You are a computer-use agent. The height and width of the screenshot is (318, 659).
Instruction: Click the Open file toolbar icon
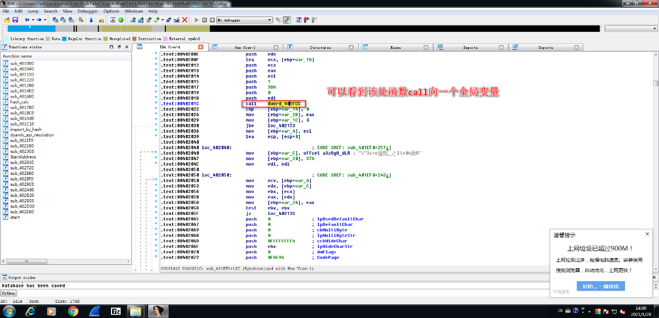coord(7,20)
